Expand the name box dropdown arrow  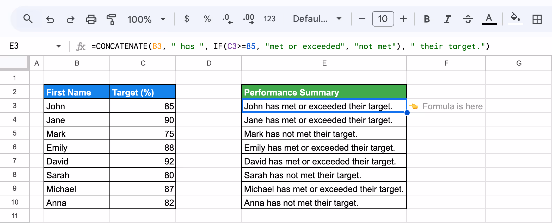58,46
